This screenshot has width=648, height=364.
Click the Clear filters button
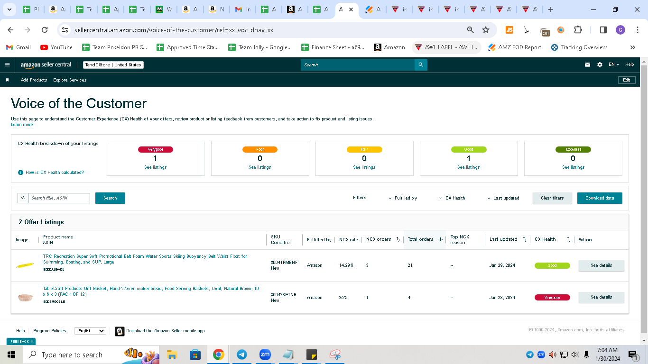[552, 198]
